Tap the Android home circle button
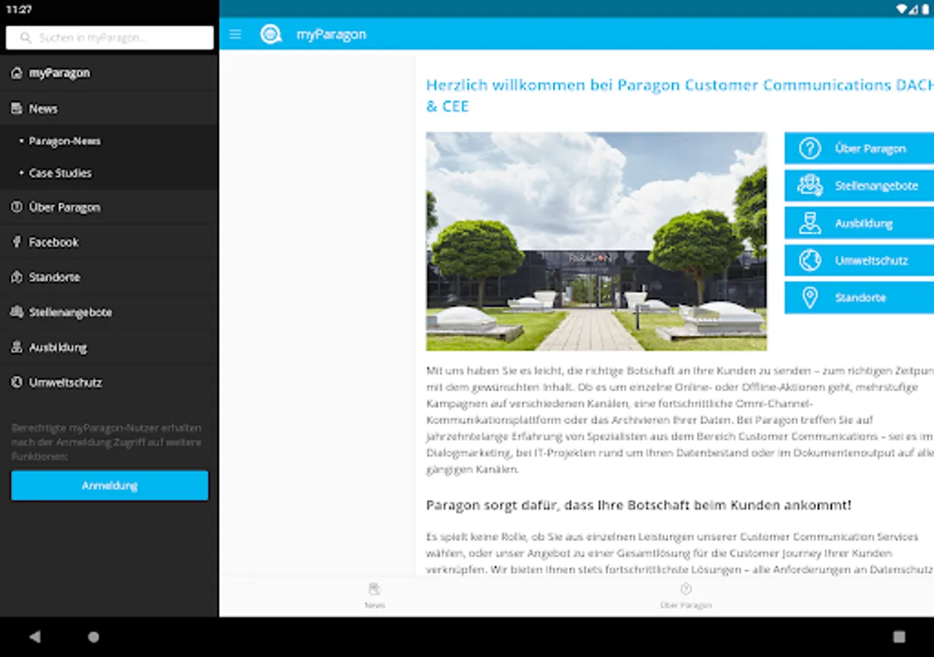934x657 pixels. [x=93, y=637]
